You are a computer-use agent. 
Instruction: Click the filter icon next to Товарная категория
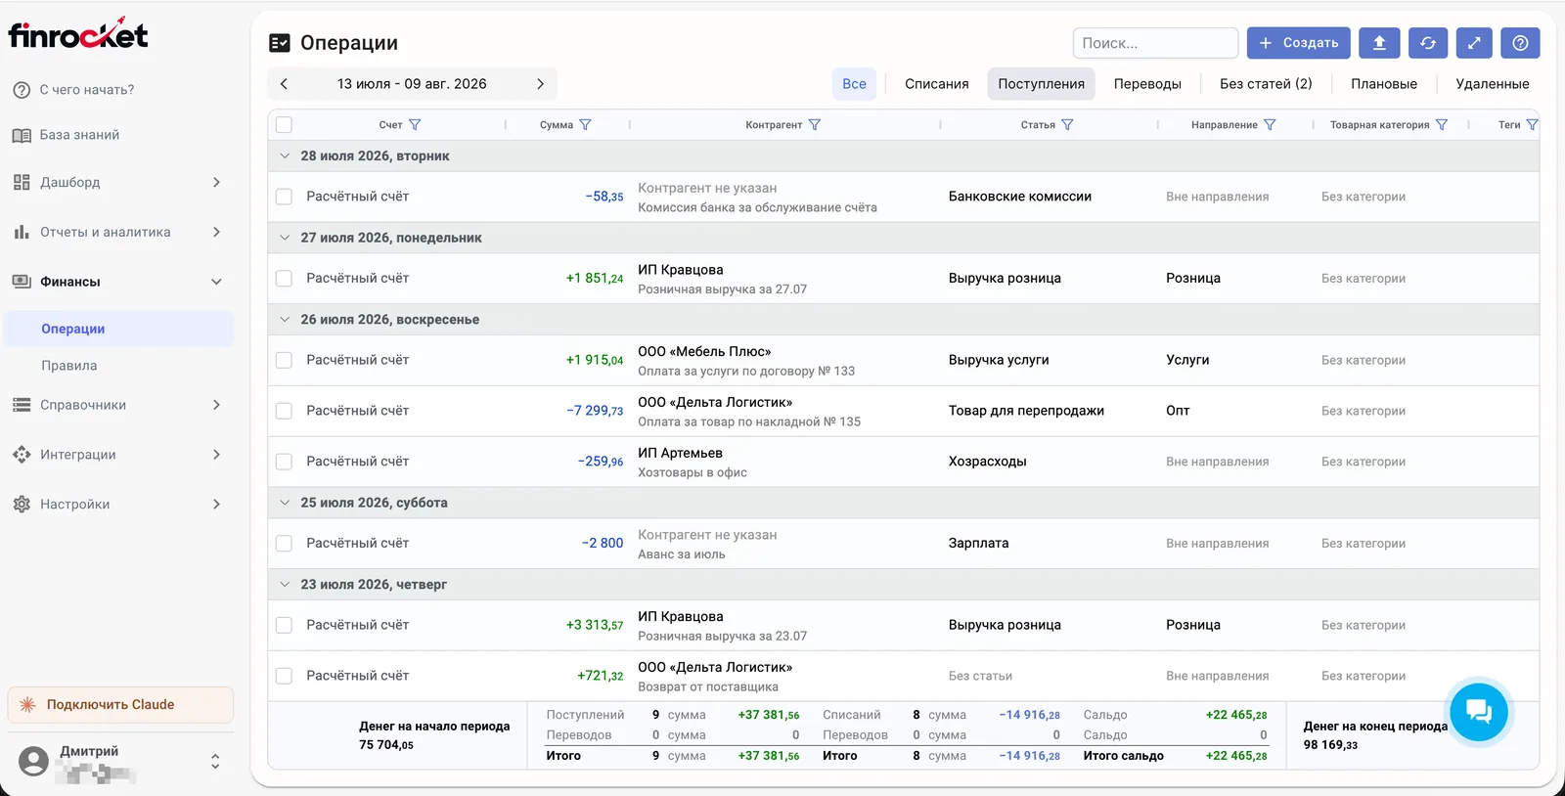1442,125
